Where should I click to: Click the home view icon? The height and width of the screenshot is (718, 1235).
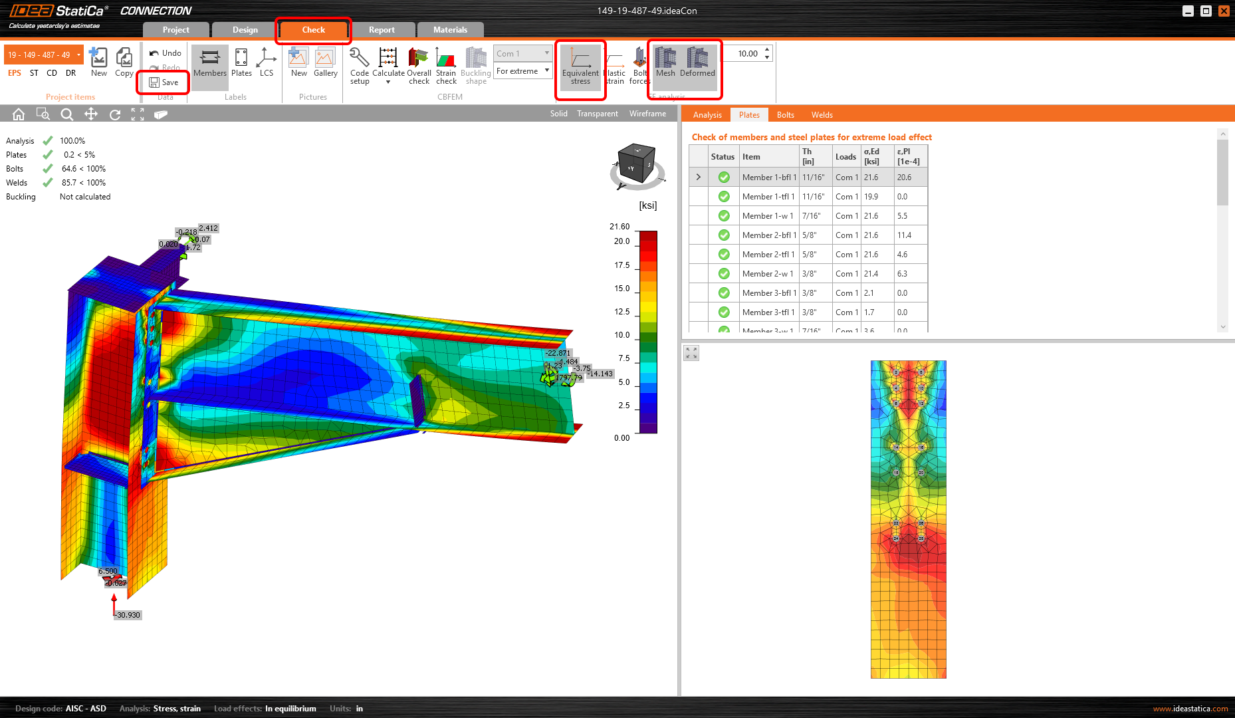point(19,114)
